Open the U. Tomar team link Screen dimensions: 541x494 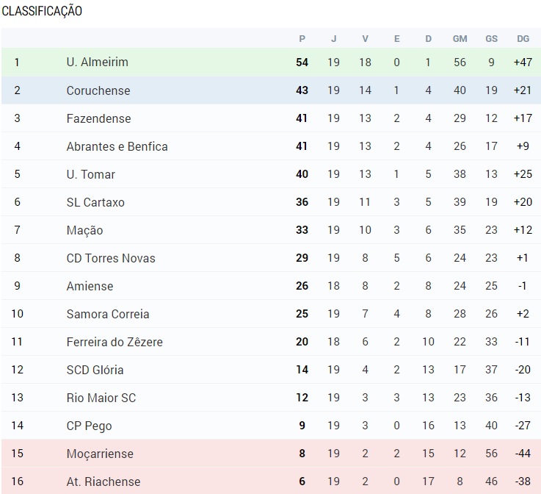point(90,174)
